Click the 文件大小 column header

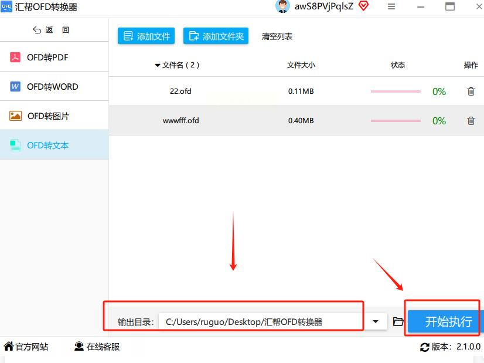tap(301, 65)
